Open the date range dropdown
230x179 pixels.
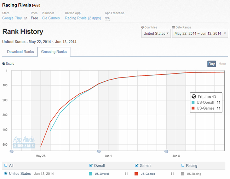[x=200, y=33]
